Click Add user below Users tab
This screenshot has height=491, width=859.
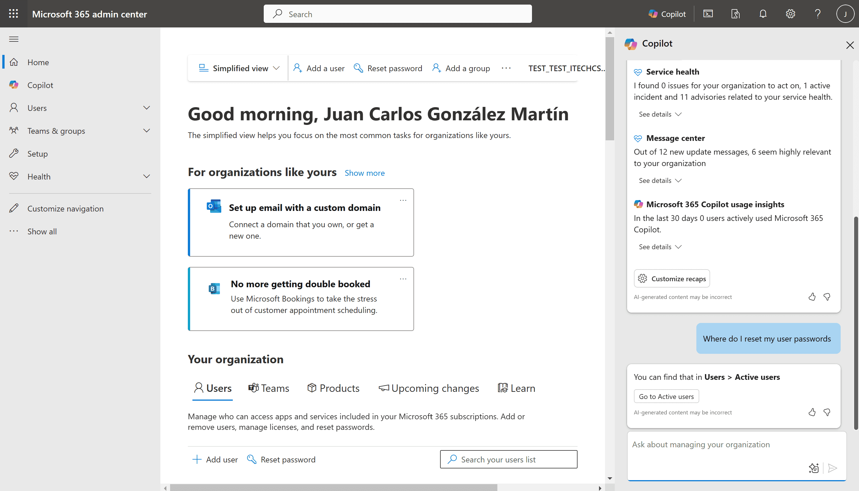[215, 459]
